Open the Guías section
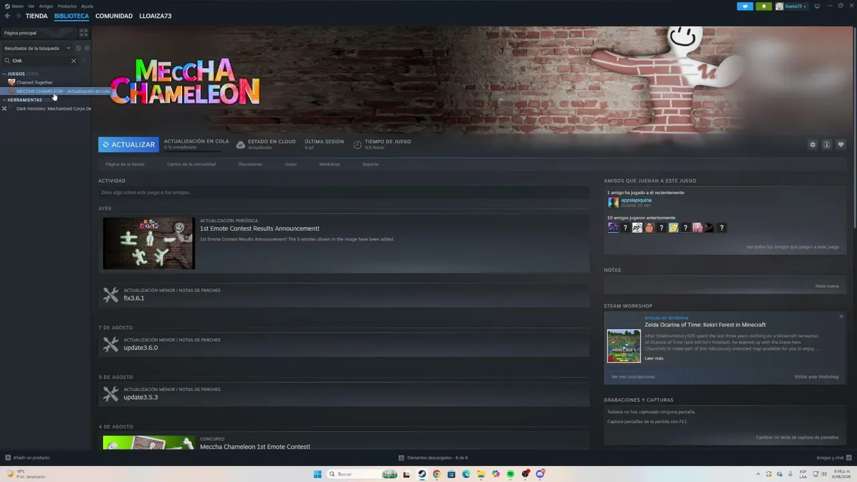Viewport: 857px width, 482px height. coord(291,164)
